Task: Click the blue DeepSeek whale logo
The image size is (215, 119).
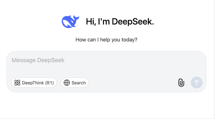Action: coord(70,21)
